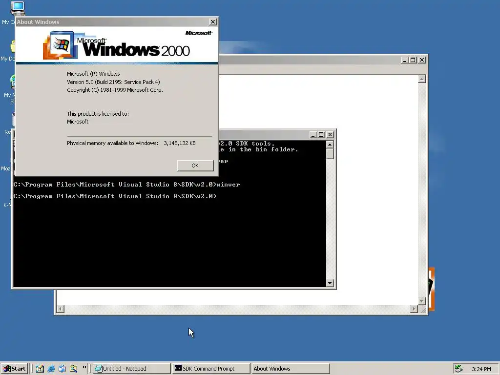Click the Windows 2000 logo banner
This screenshot has width=500, height=375.
[117, 45]
